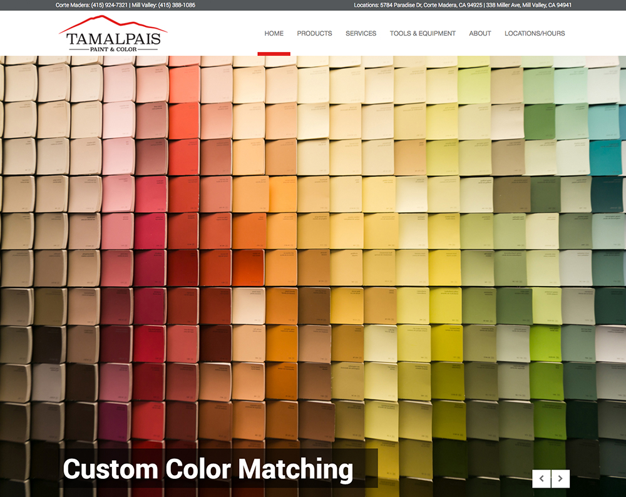
Task: Advance to the next slide arrow
Action: [560, 479]
